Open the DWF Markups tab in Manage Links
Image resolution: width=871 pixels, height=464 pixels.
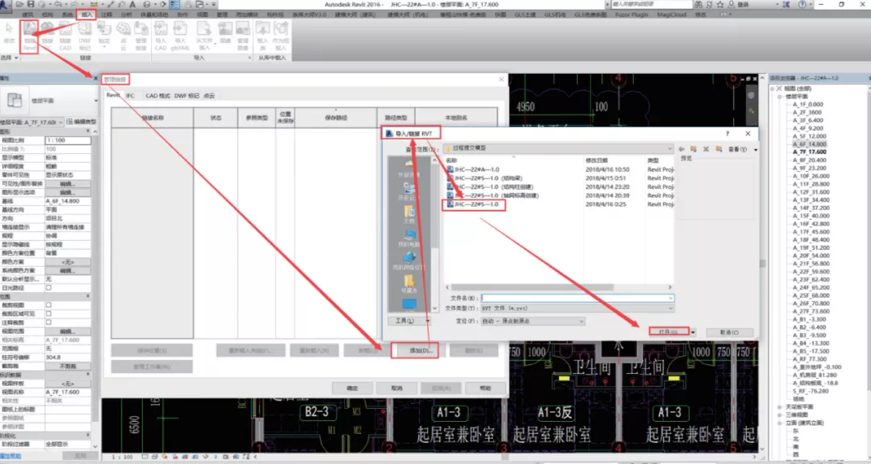pyautogui.click(x=187, y=96)
